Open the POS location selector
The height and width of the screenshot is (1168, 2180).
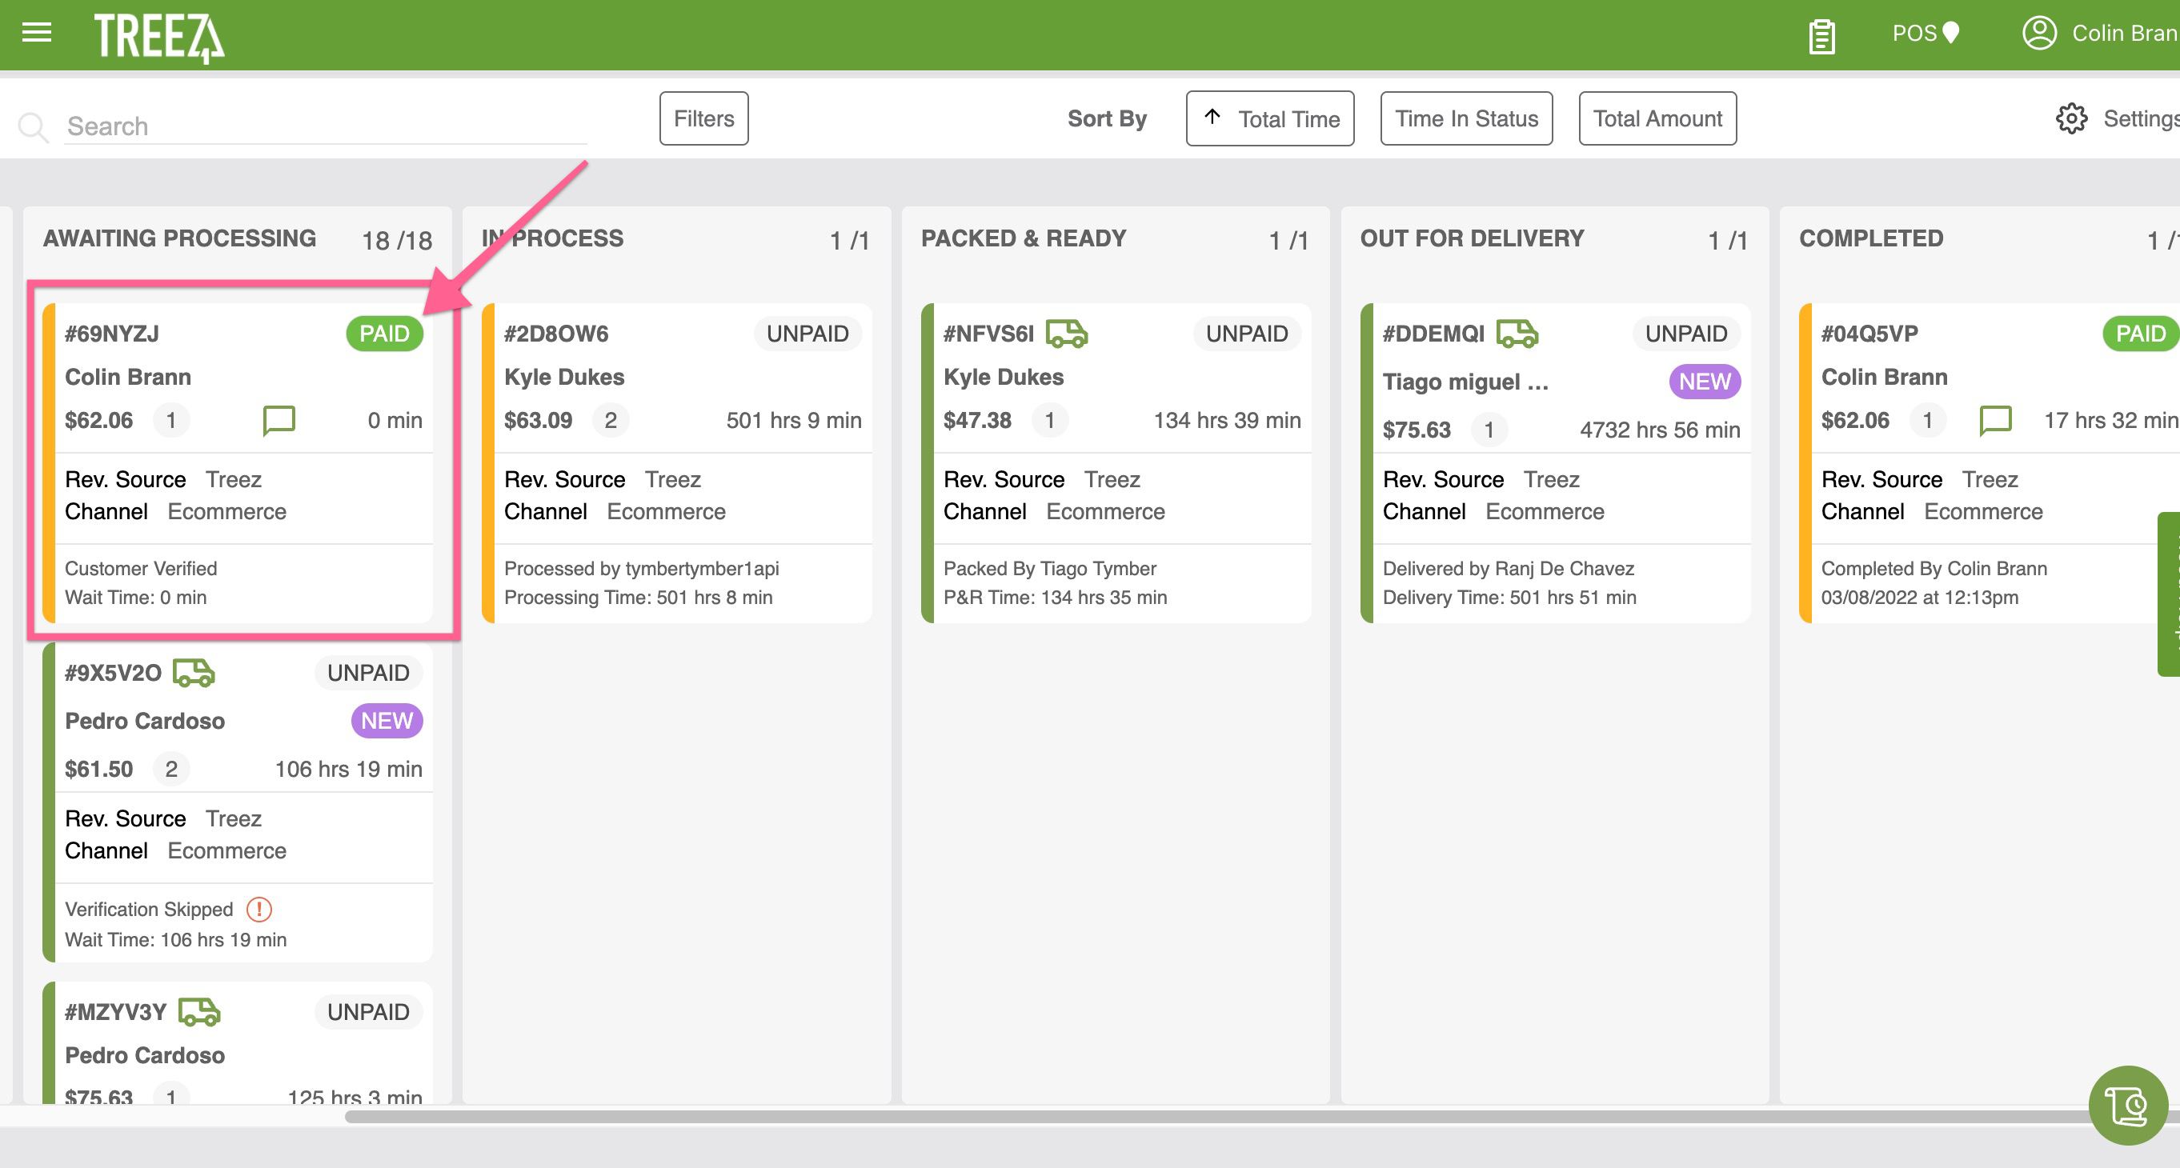tap(1926, 34)
